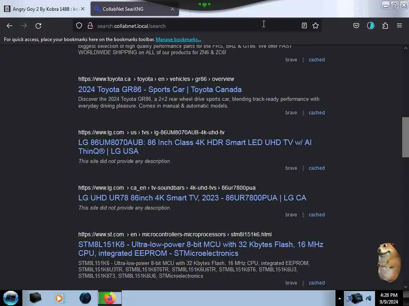The height and width of the screenshot is (306, 409).
Task: Click the hamster desktop mascot
Action: click(389, 262)
